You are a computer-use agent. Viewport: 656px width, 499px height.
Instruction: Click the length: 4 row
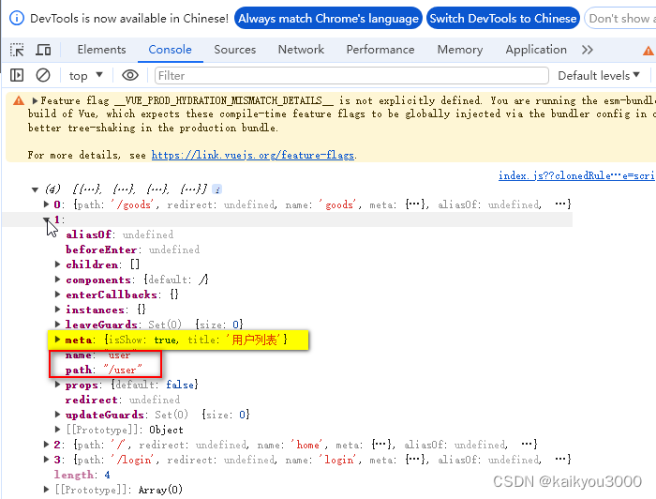(x=82, y=475)
